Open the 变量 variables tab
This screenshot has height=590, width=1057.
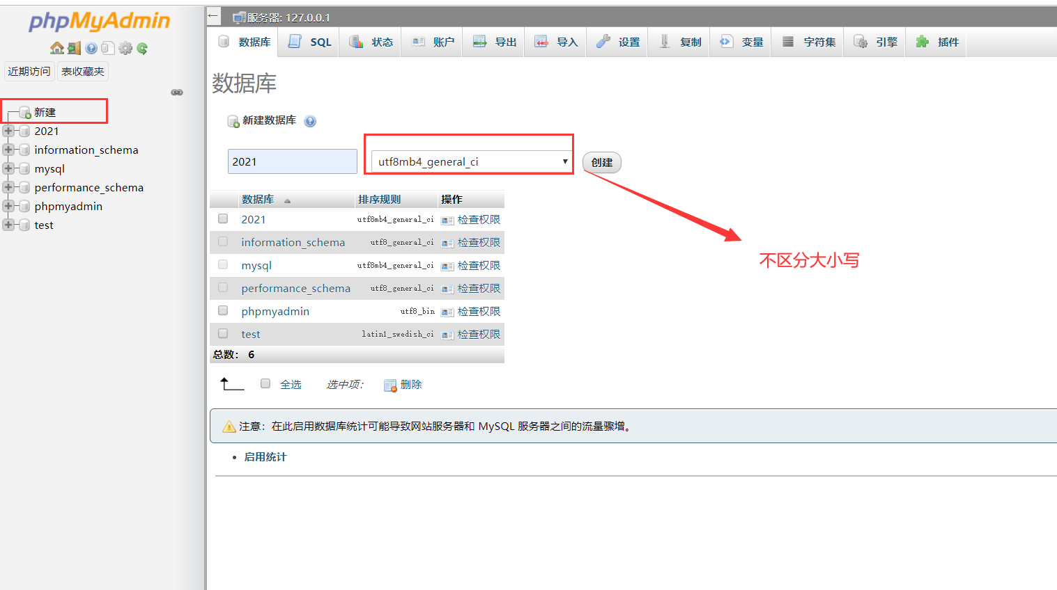[x=741, y=42]
